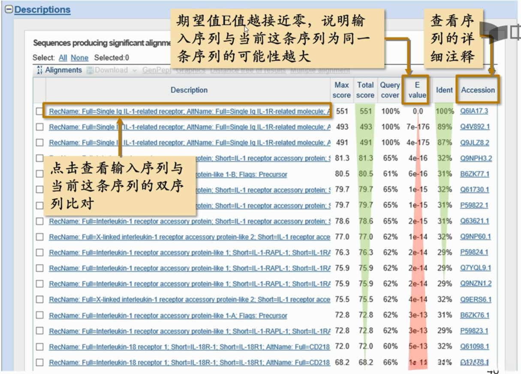521x374 pixels.
Task: Open the description link for row Q4V892.1
Action: [x=190, y=127]
